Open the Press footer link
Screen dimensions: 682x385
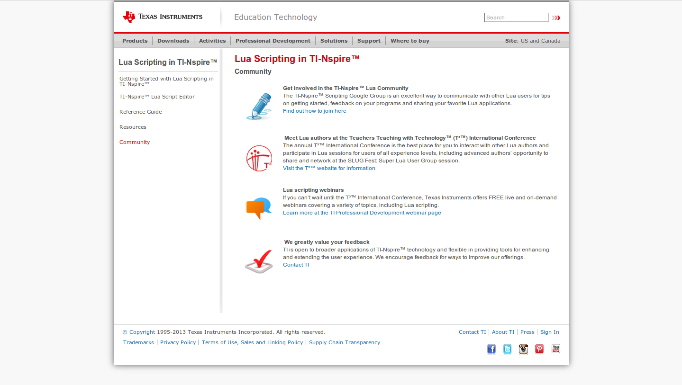[x=527, y=332]
